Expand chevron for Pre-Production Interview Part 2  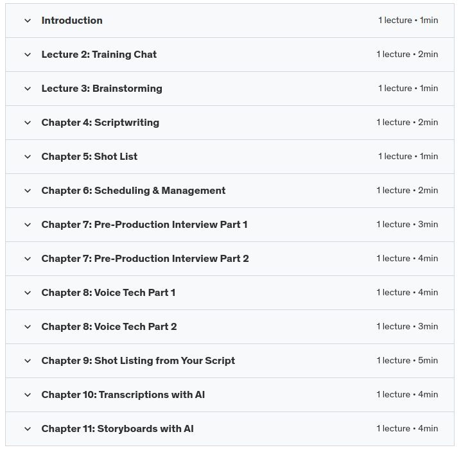pyautogui.click(x=28, y=259)
